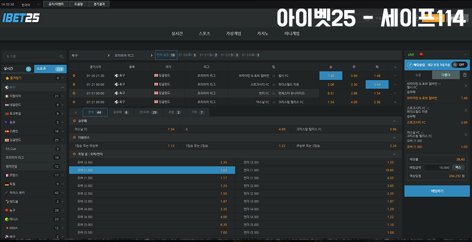Remove the 아스날 FC vs 크리스탈 팰리스 bet with X
This screenshot has height=242, width=472.
click(x=466, y=134)
